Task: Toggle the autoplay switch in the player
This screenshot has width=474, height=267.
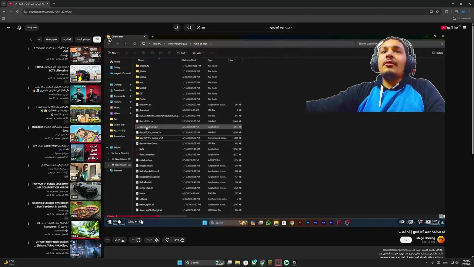Action: point(402,222)
